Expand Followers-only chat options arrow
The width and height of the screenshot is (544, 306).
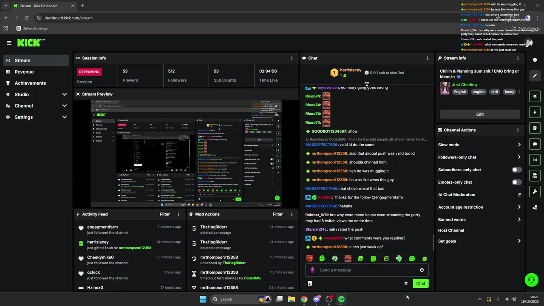point(519,157)
